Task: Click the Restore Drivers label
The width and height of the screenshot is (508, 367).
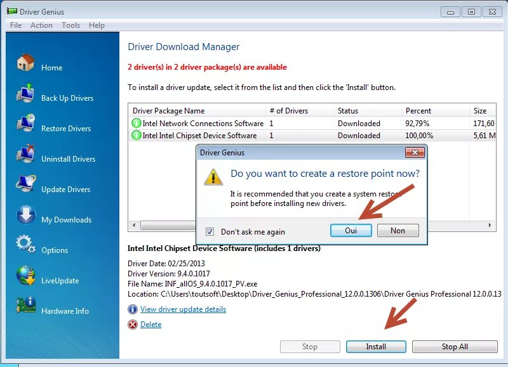Action: (x=66, y=129)
